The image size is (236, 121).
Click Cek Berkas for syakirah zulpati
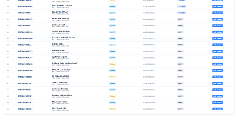(217, 58)
